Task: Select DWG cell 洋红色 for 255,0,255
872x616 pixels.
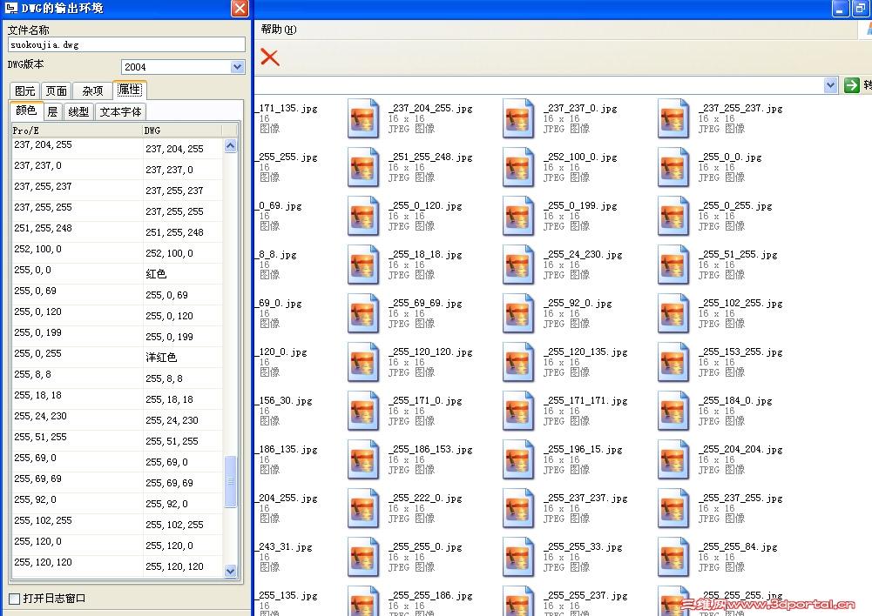Action: [161, 357]
